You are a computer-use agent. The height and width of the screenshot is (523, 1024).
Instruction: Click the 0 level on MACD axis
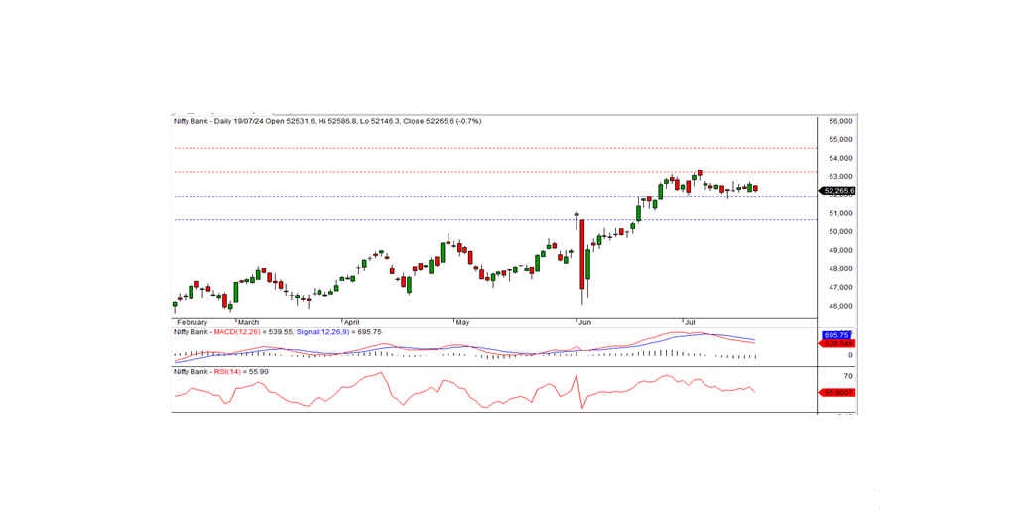coord(849,354)
